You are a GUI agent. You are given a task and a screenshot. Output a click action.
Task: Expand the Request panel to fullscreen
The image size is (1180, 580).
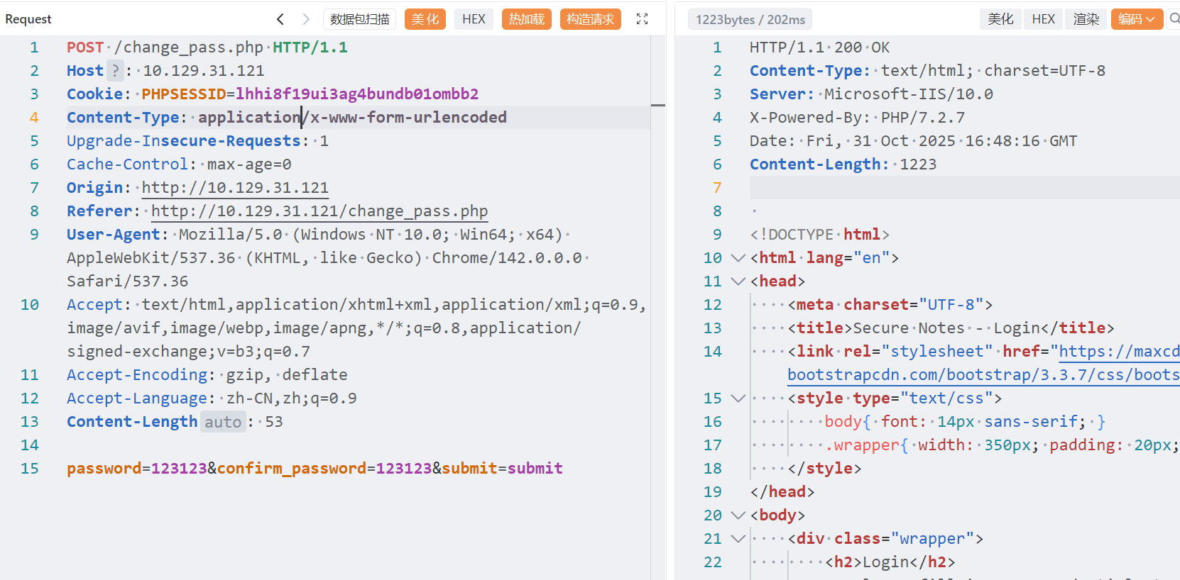pyautogui.click(x=642, y=19)
